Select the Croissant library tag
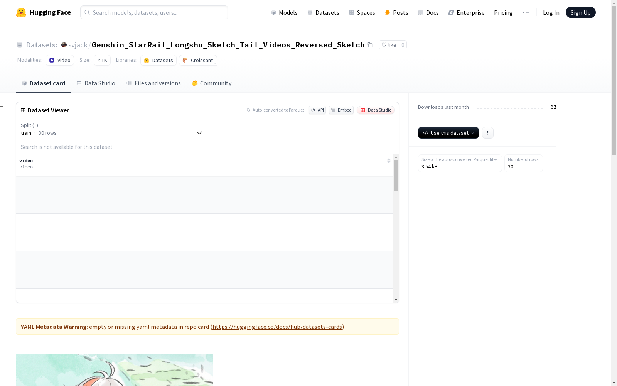 click(x=198, y=60)
